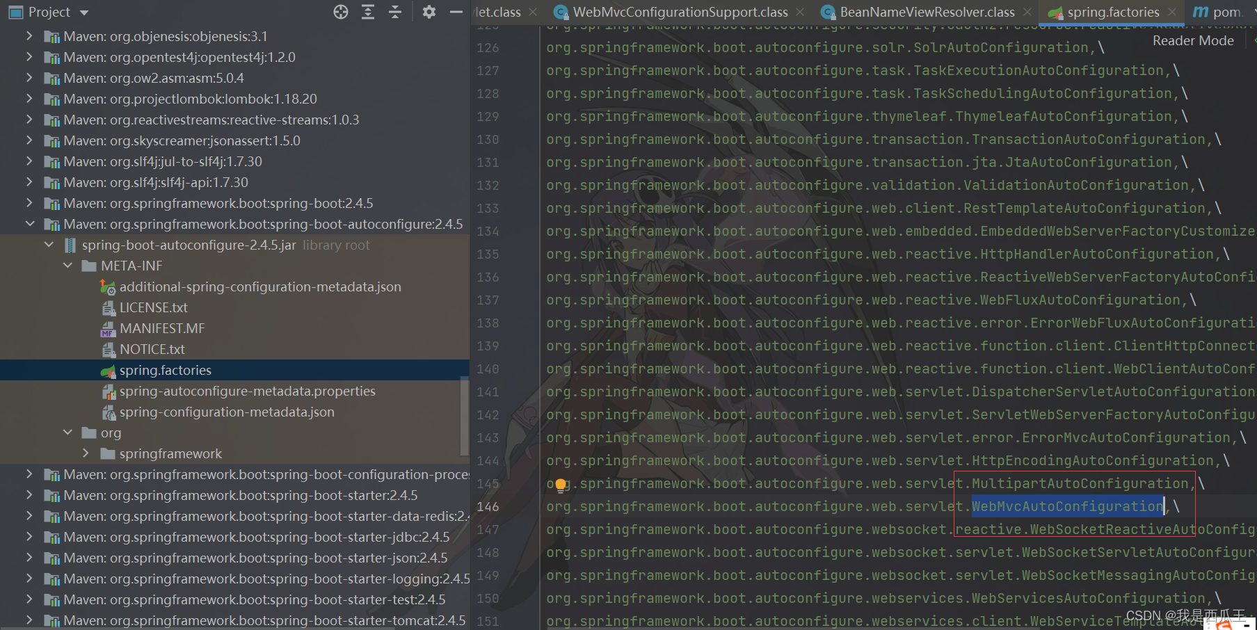Click the intention action lightbulb on line 145
The height and width of the screenshot is (630, 1257).
561,485
